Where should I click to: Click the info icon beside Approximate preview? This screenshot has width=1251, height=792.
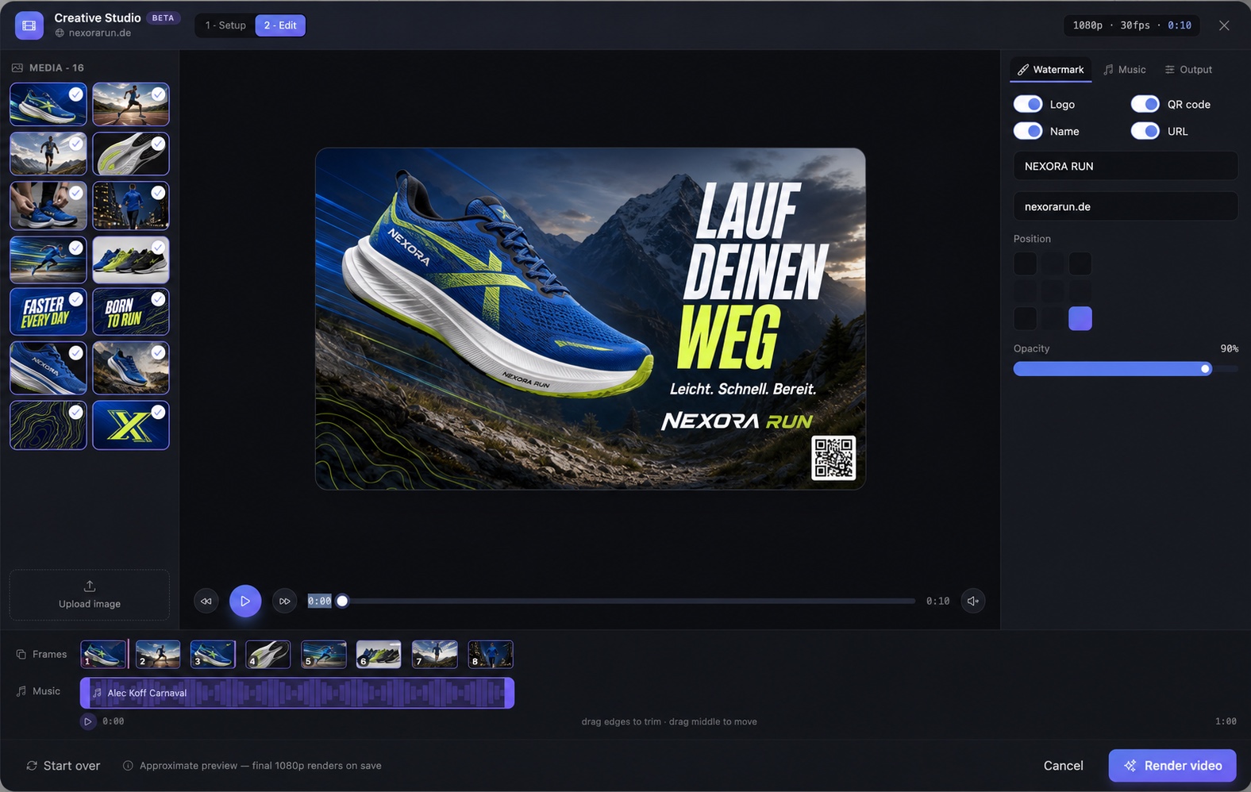click(x=128, y=766)
